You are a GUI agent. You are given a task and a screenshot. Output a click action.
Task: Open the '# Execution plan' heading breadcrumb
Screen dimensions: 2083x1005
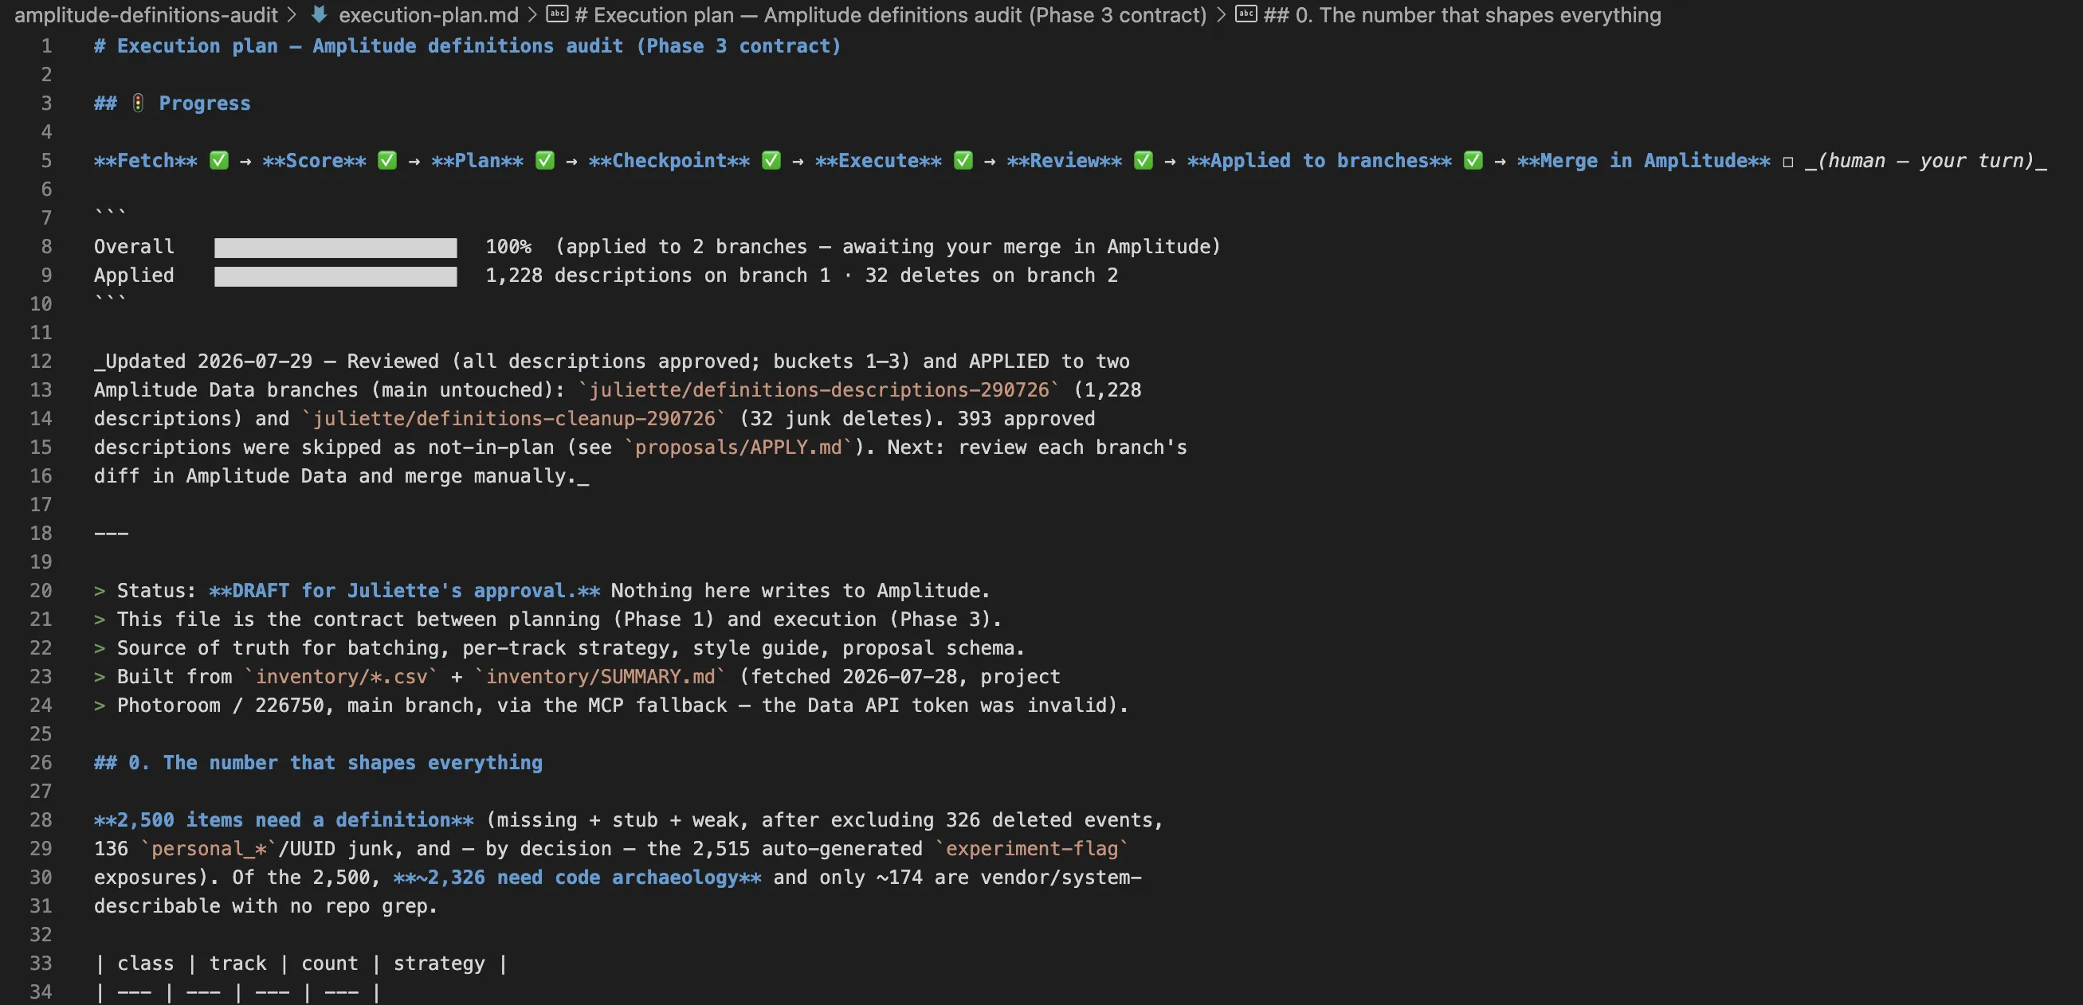890,14
